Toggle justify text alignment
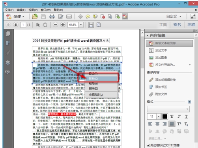The image size is (198, 148). click(172, 124)
